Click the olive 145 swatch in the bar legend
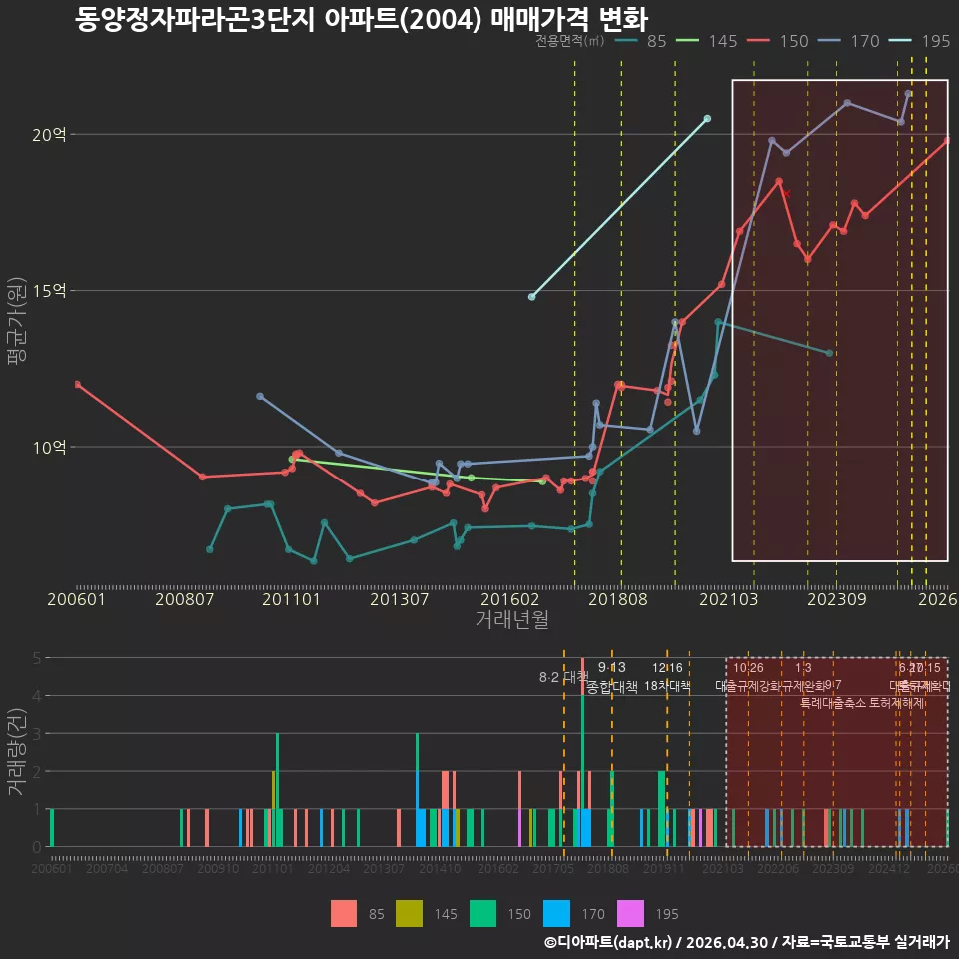This screenshot has height=959, width=959. (x=409, y=913)
